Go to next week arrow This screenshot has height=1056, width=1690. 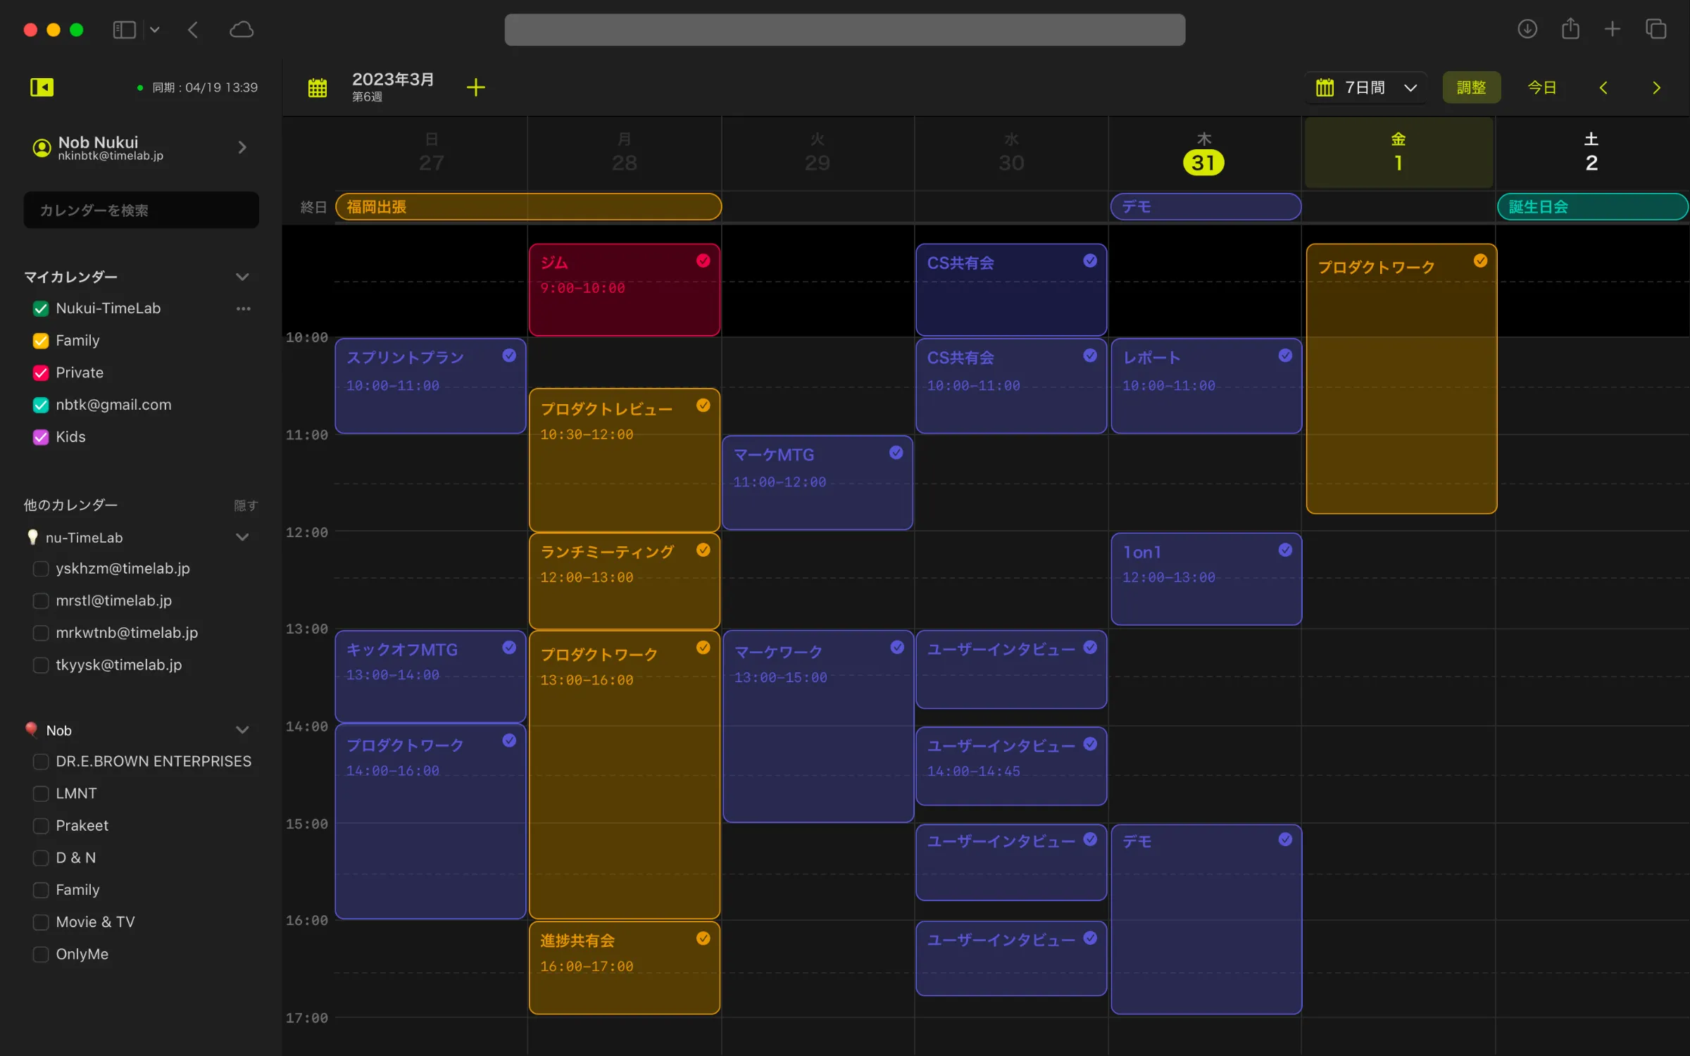pyautogui.click(x=1656, y=87)
